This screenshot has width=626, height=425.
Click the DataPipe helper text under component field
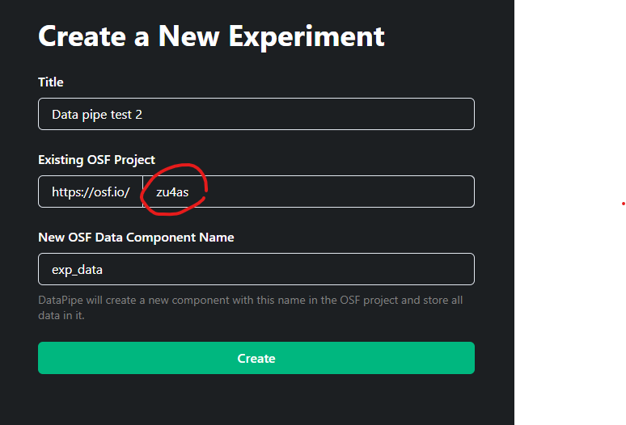[x=250, y=308]
